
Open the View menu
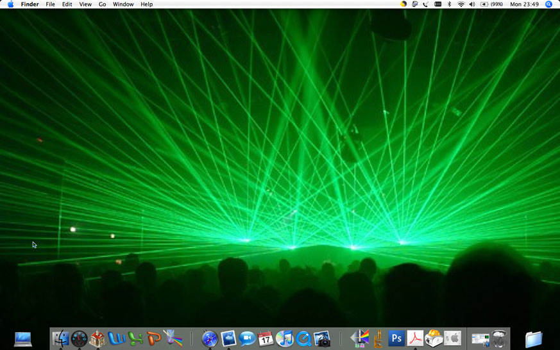tap(85, 4)
